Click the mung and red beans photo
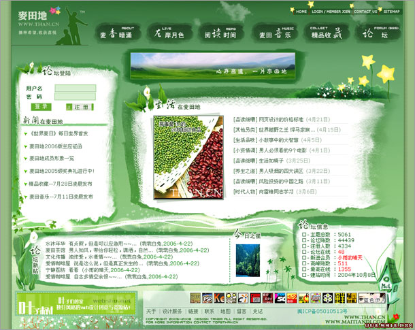415x330 pixels. (x=188, y=157)
